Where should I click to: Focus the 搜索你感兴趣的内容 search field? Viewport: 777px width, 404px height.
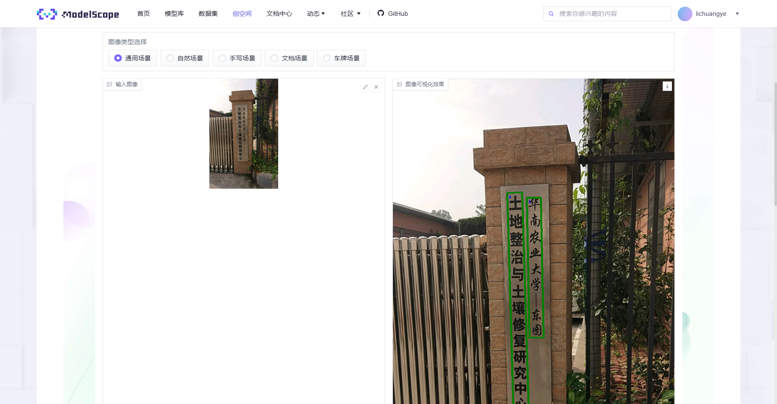pyautogui.click(x=607, y=14)
